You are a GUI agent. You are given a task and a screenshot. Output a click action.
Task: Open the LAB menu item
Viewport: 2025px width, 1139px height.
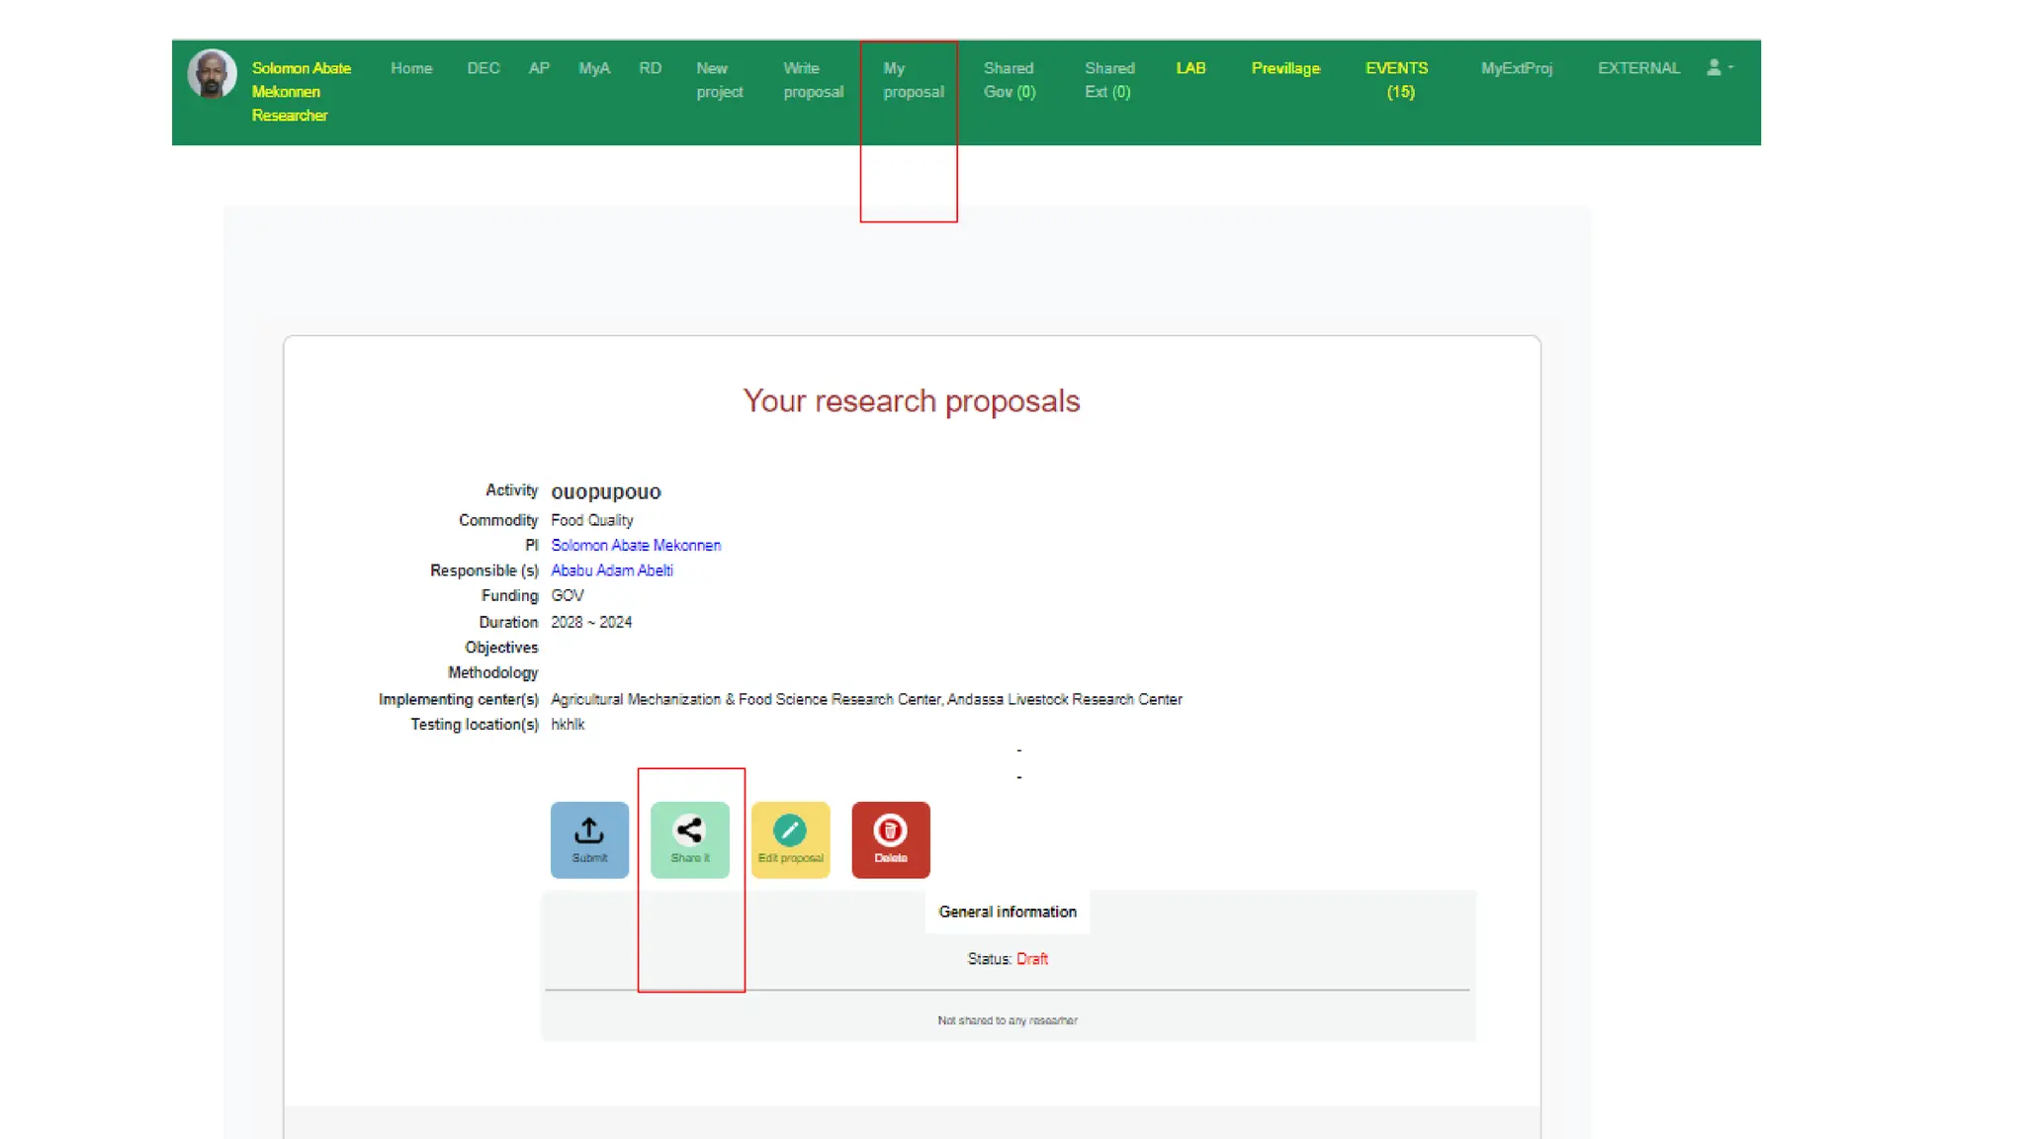(x=1190, y=68)
